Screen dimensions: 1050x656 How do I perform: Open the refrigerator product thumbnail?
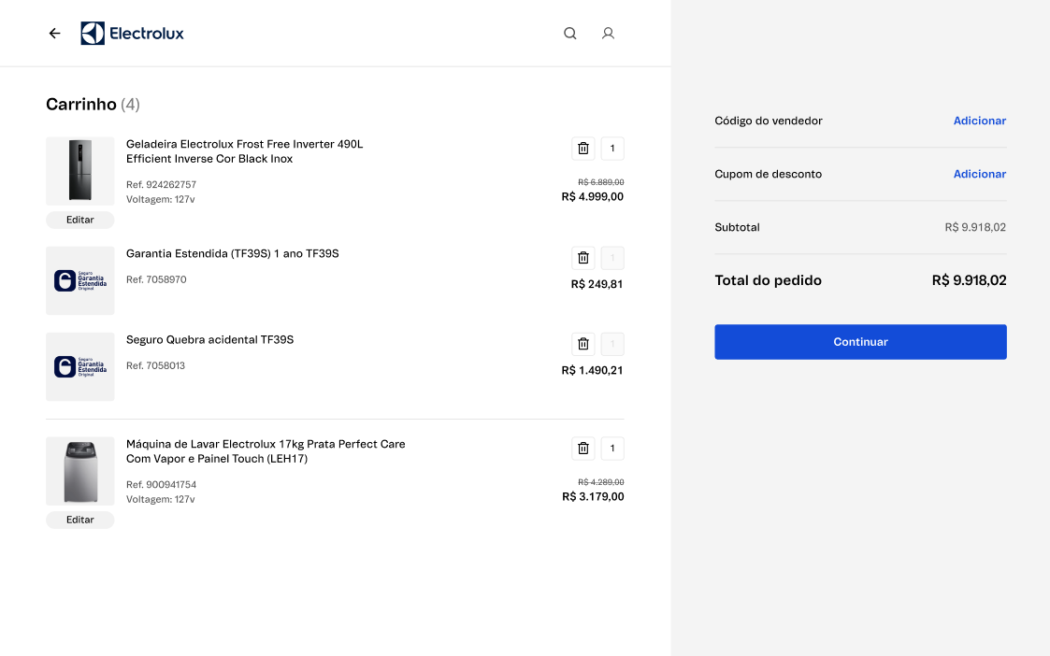pos(80,171)
